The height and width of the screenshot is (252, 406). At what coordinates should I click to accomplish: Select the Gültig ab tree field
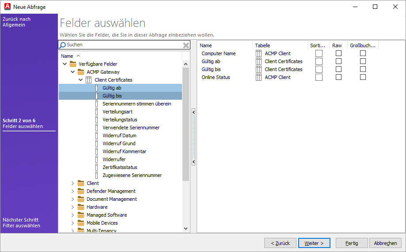tap(121, 88)
